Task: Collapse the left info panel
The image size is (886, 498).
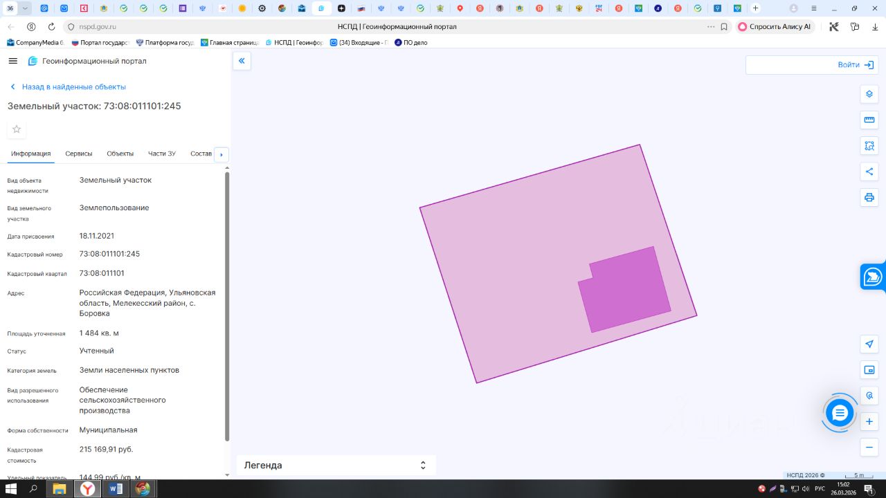Action: [x=242, y=61]
